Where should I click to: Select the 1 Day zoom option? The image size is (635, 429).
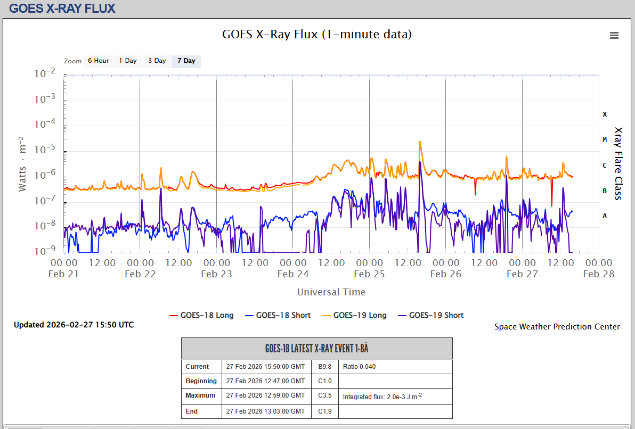click(x=128, y=61)
